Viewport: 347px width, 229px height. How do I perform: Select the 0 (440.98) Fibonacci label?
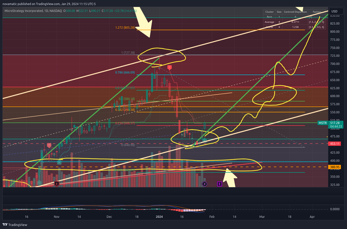point(128,145)
